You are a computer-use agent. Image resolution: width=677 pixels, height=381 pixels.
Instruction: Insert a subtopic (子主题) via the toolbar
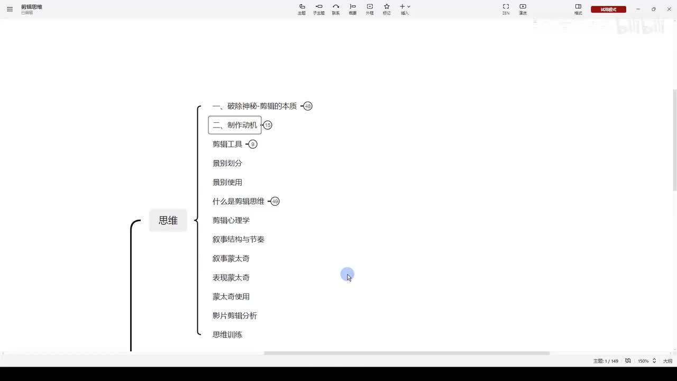(318, 9)
